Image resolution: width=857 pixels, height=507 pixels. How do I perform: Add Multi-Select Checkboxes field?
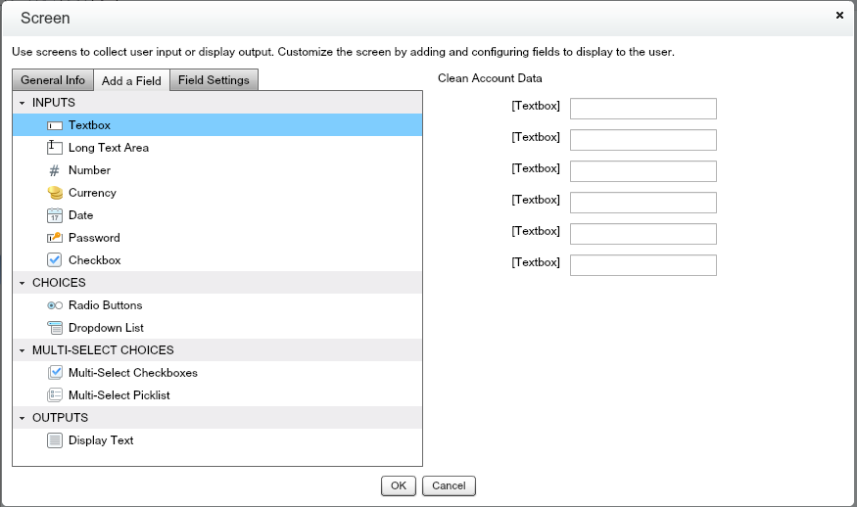(132, 373)
